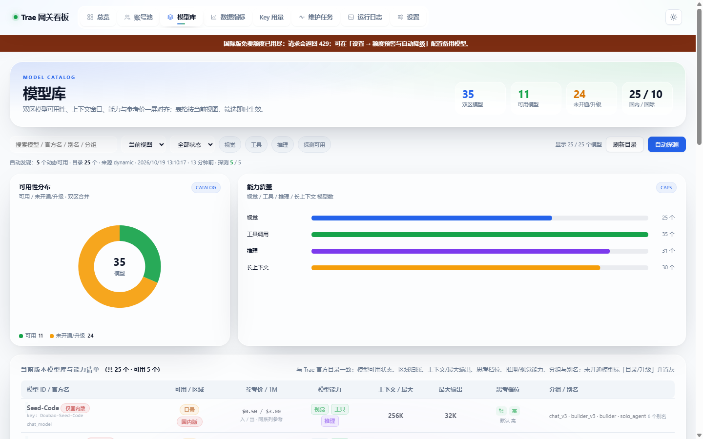This screenshot has height=439, width=703.
Task: Toggle the 视觉 filter chip
Action: tap(230, 144)
